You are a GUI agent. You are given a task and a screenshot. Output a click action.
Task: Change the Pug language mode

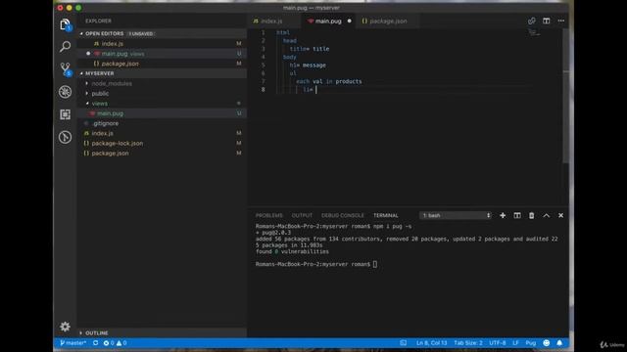pos(531,343)
